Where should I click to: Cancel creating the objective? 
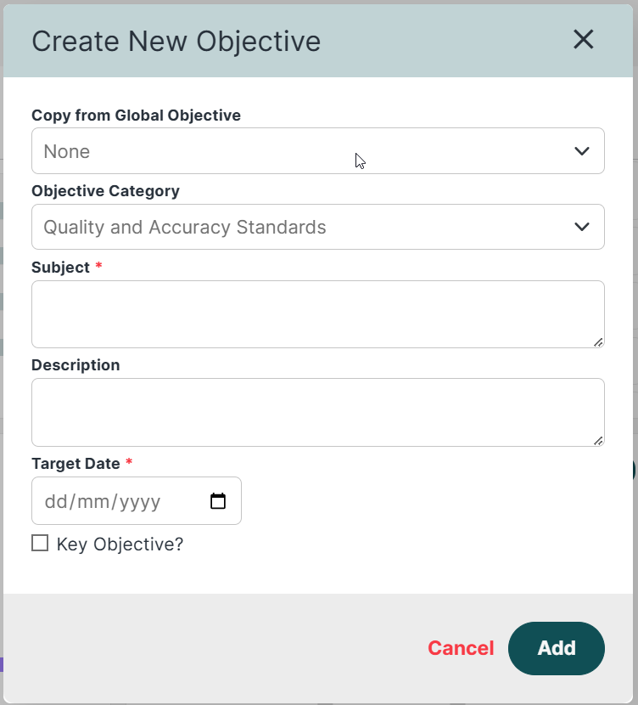click(461, 648)
